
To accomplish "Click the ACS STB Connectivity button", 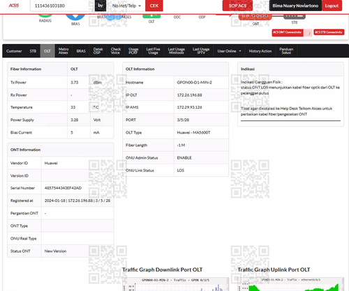I will click(329, 32).
